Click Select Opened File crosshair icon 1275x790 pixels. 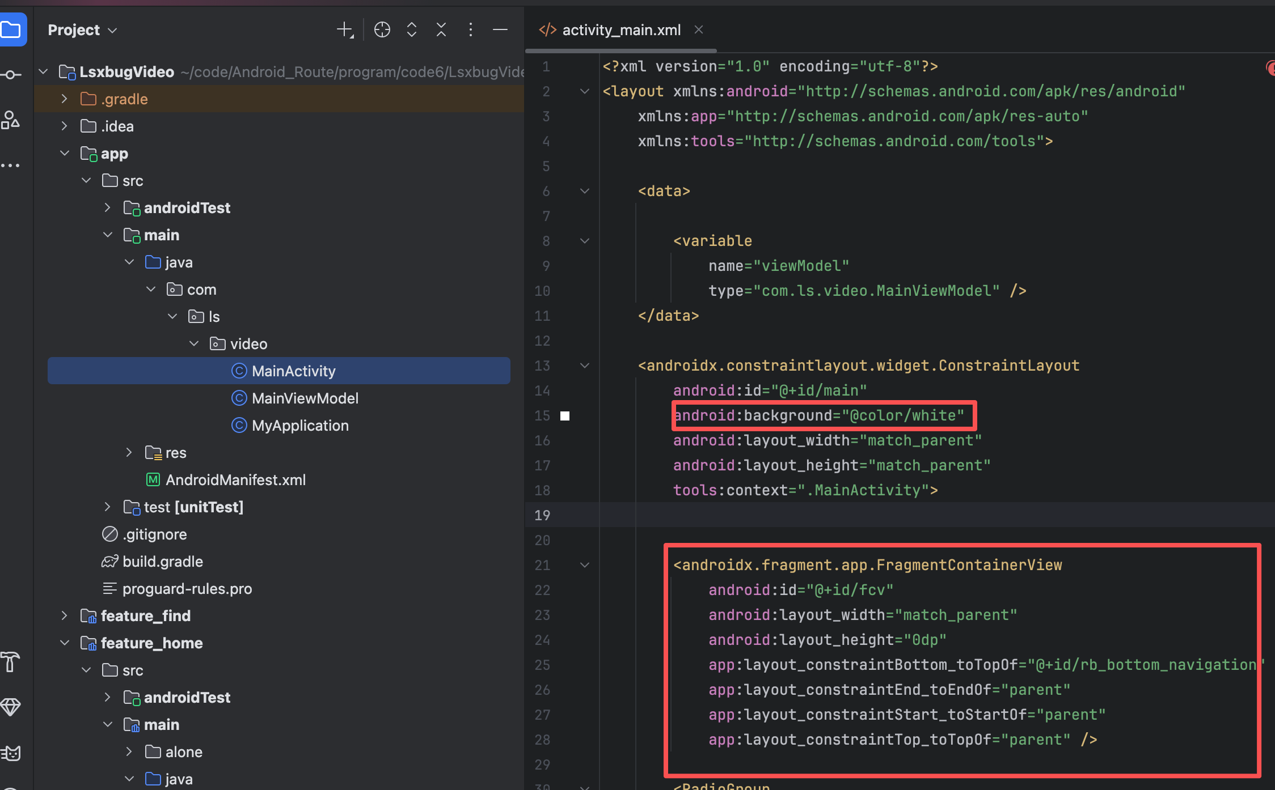click(x=382, y=29)
